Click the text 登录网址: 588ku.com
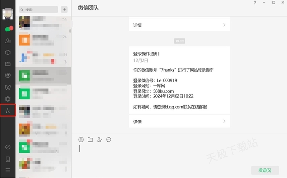Screen dimensions: 287x178 [x=154, y=91]
